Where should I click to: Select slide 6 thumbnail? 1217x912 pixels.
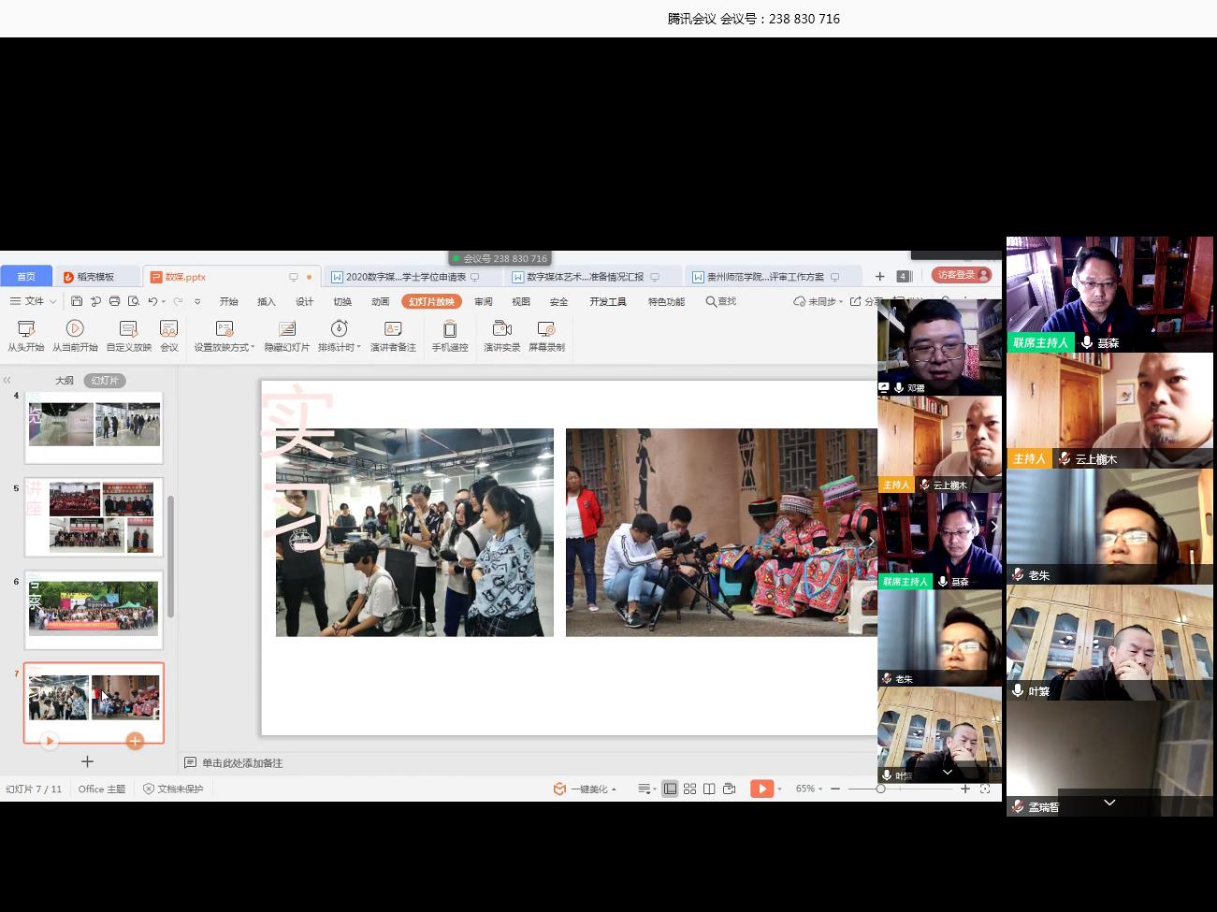(x=94, y=610)
